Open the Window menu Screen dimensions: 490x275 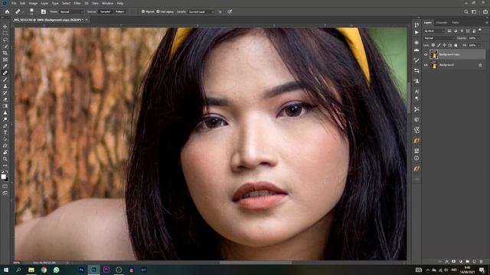(107, 3)
